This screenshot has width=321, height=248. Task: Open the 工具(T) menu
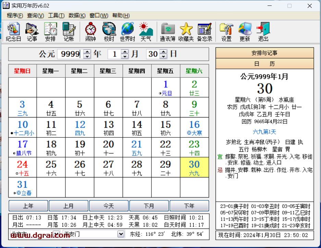click(56, 15)
